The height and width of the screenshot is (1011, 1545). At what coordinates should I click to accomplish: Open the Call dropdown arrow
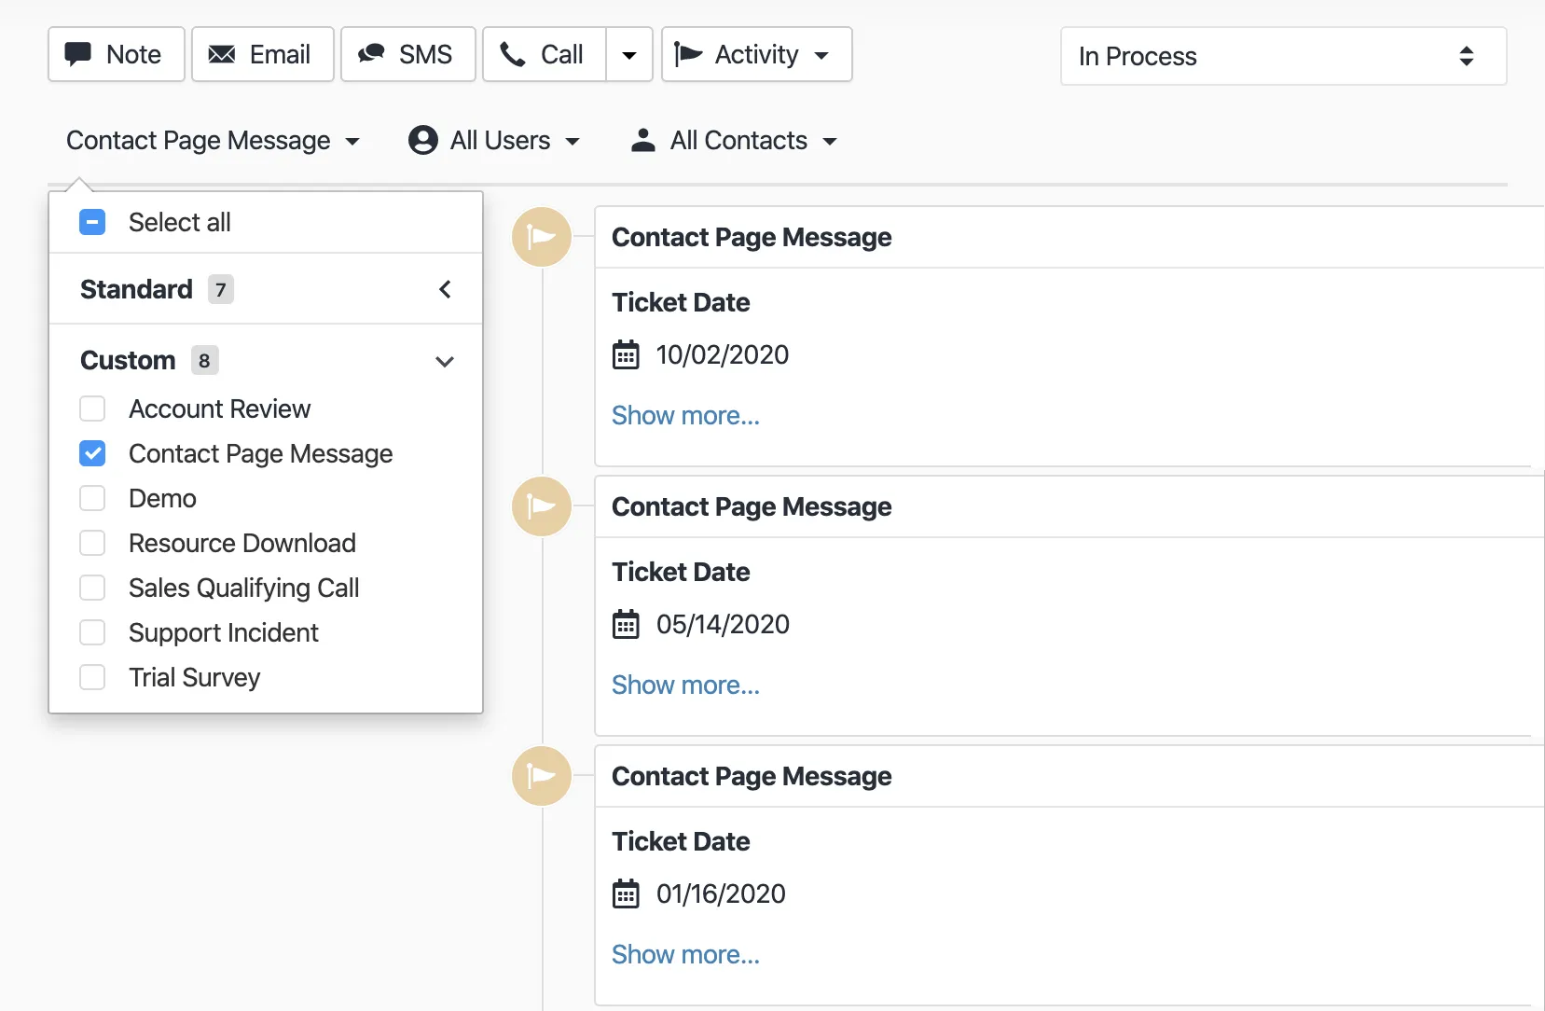[629, 55]
